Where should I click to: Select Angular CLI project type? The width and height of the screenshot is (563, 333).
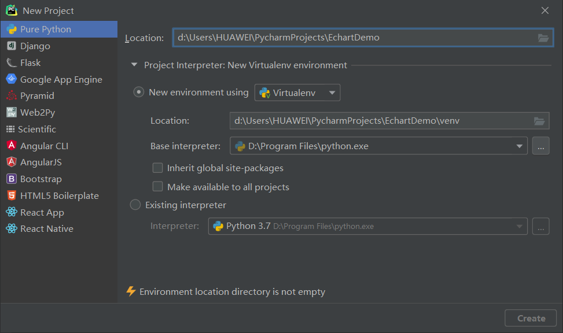click(59, 146)
